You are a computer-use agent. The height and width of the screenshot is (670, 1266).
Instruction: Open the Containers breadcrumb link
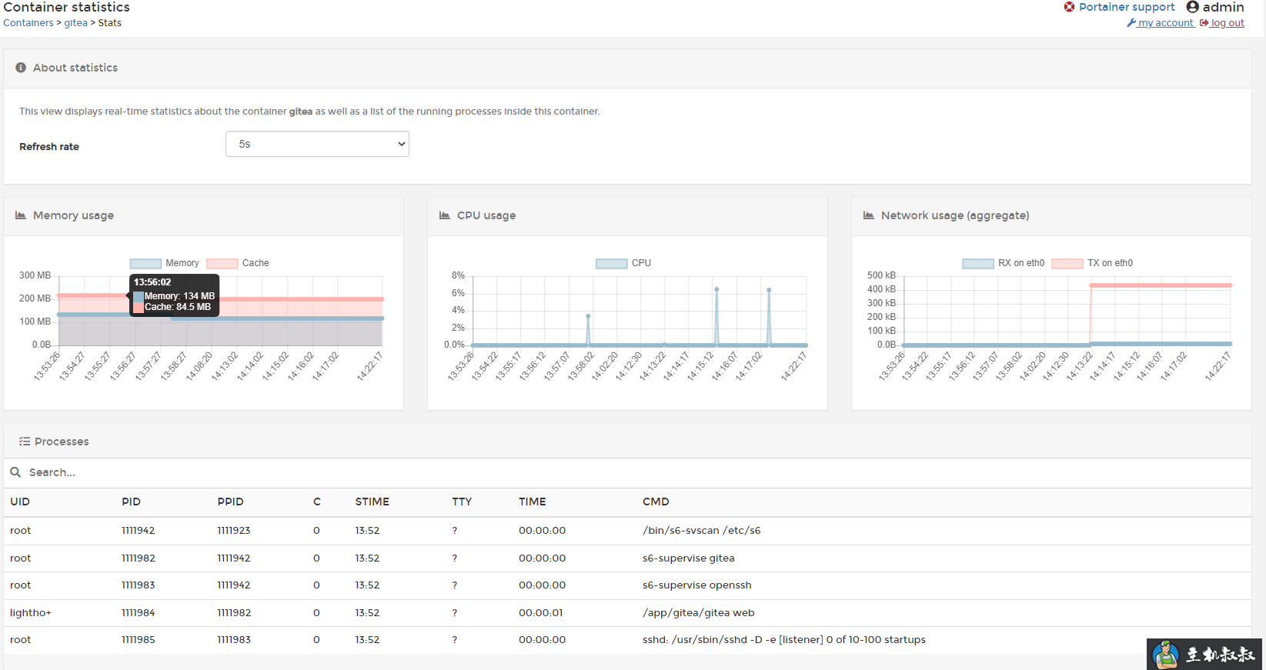[x=28, y=23]
